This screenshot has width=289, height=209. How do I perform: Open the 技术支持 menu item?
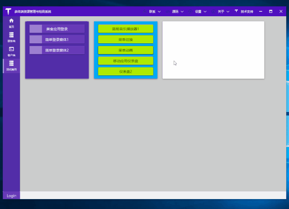244,12
